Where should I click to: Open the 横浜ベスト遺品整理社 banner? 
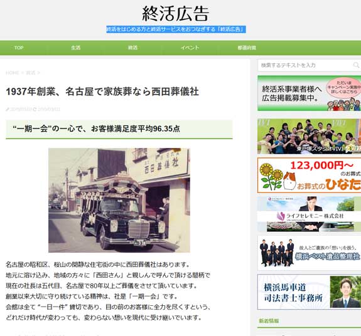pos(309,253)
